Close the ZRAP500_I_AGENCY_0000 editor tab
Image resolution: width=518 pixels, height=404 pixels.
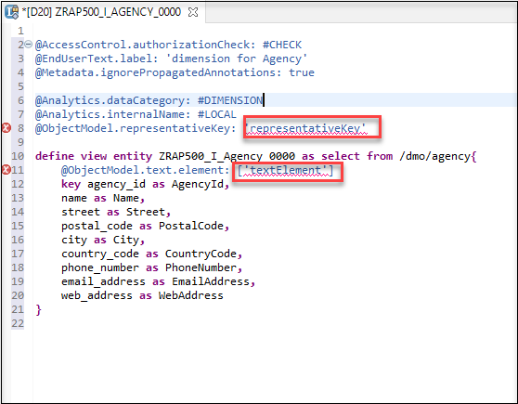point(193,12)
